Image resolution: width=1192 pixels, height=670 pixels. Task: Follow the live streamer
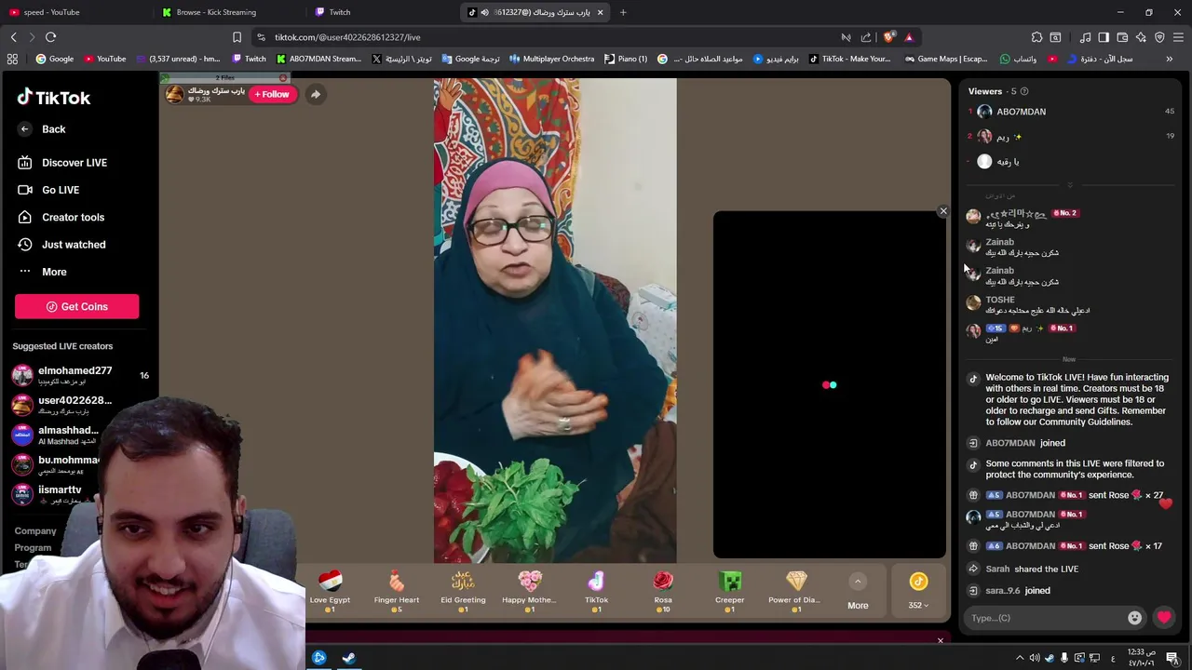tap(272, 94)
